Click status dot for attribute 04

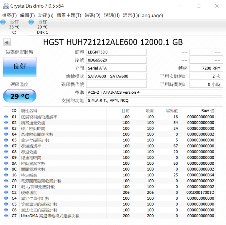click(6, 134)
